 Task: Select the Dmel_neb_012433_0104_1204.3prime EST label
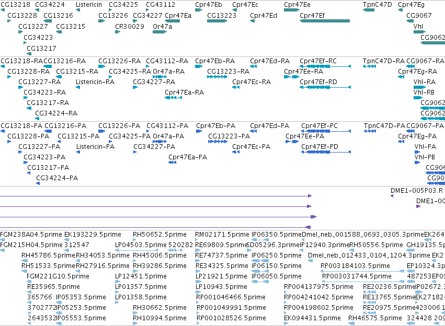[369, 255]
